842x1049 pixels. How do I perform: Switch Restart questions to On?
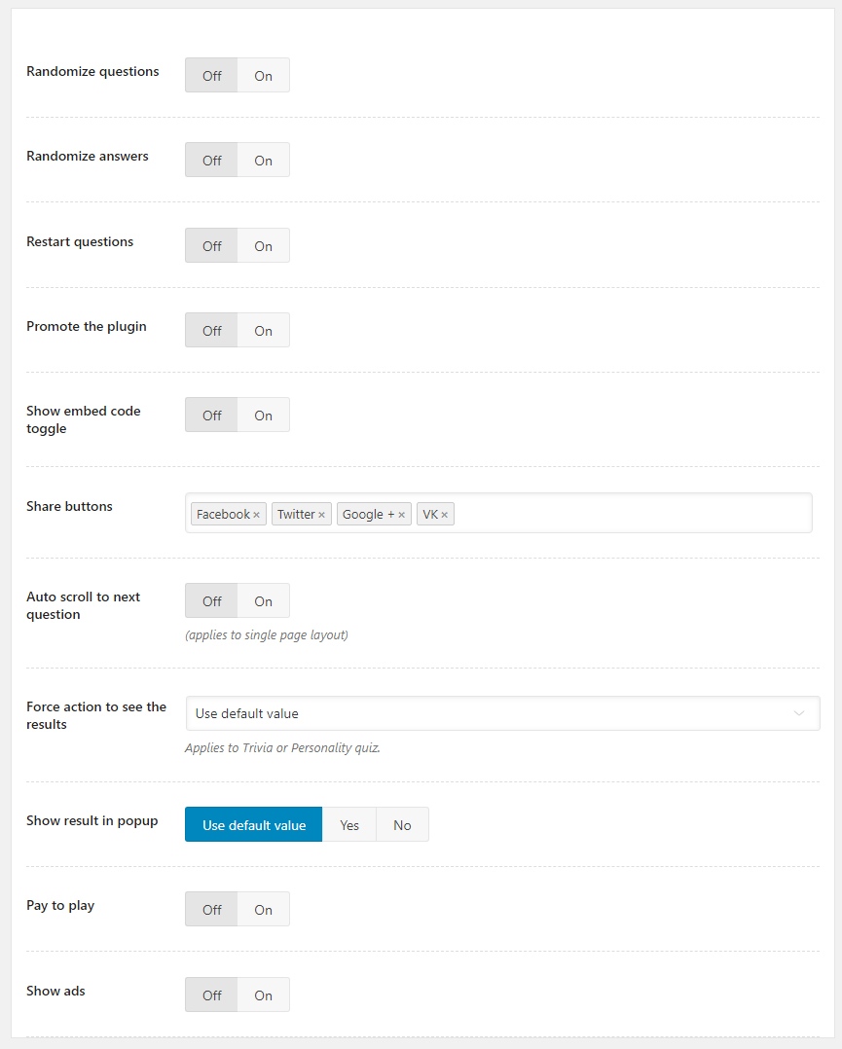point(263,246)
